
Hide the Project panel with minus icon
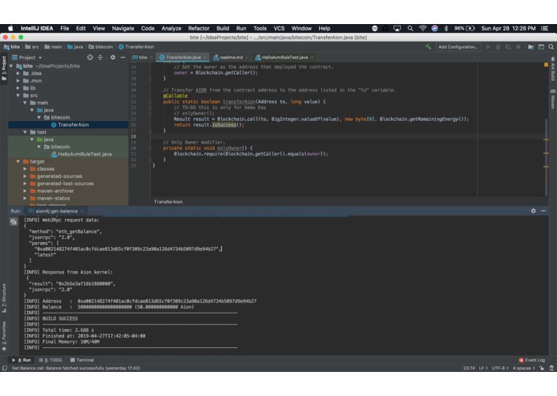click(x=123, y=57)
